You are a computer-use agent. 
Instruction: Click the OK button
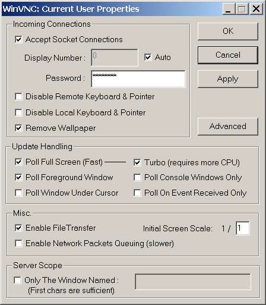click(228, 31)
